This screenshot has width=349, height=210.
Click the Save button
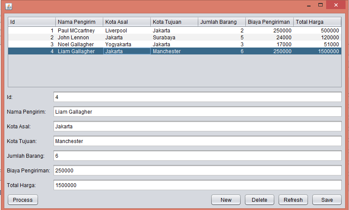[327, 200]
